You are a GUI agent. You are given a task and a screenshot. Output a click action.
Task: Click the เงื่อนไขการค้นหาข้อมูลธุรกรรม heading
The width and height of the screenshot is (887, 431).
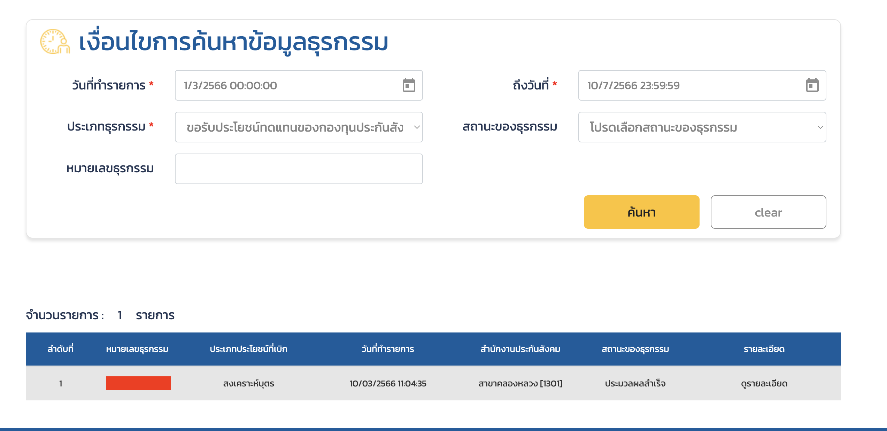(x=233, y=42)
